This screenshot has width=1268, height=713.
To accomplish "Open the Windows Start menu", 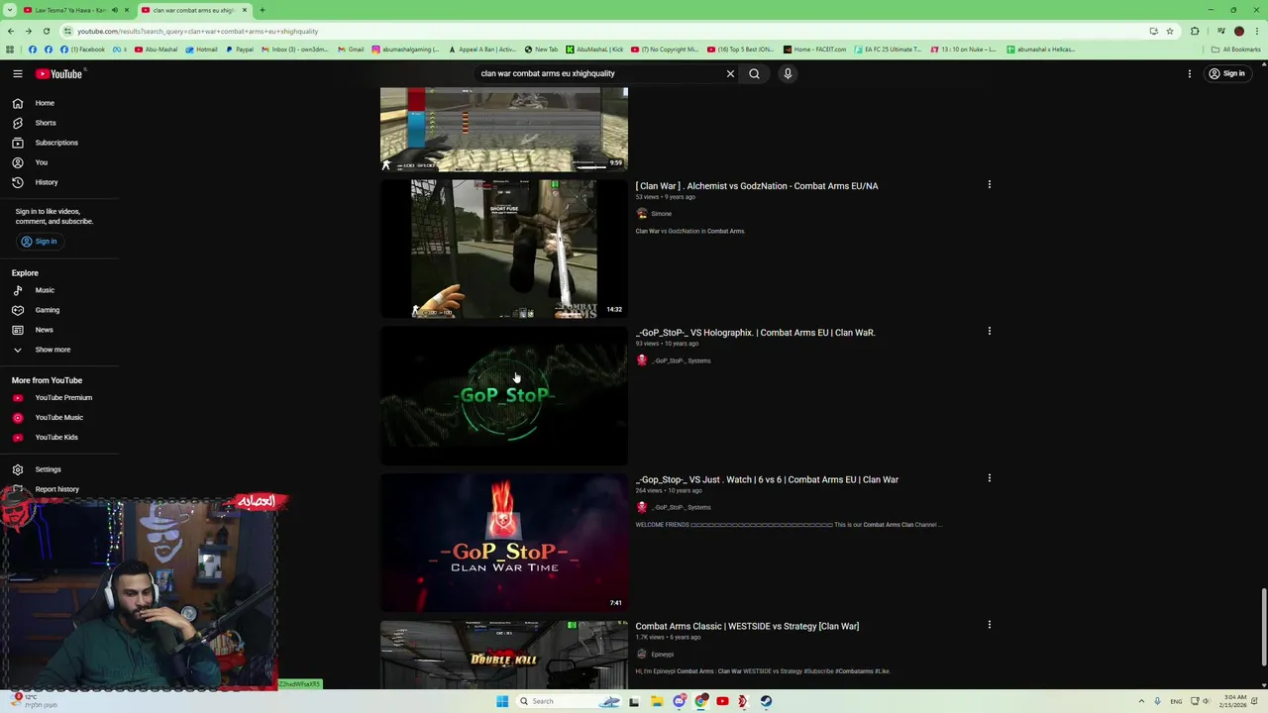I will [x=502, y=701].
